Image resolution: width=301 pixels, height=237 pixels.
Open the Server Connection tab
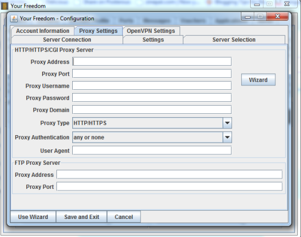point(67,40)
